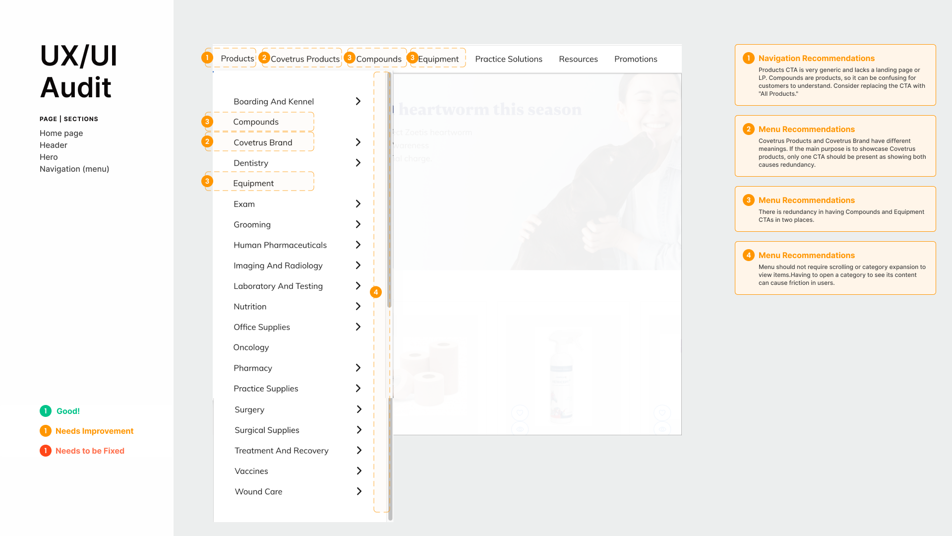Expand the Pharmacy category arrow
This screenshot has width=952, height=536.
point(358,368)
